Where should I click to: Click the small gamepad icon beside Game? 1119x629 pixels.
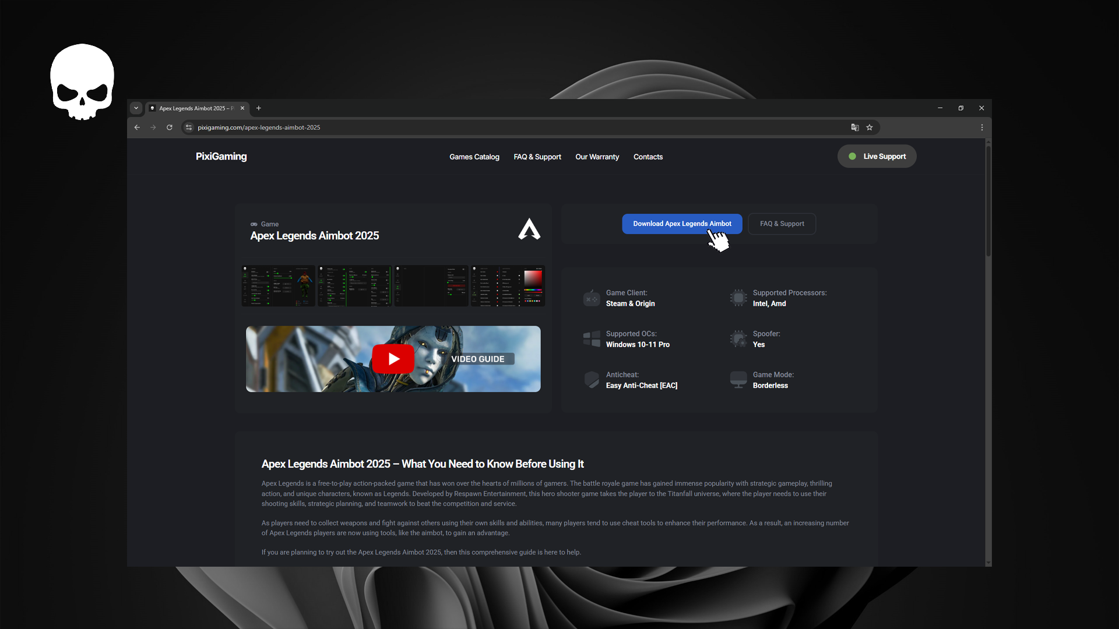(254, 224)
